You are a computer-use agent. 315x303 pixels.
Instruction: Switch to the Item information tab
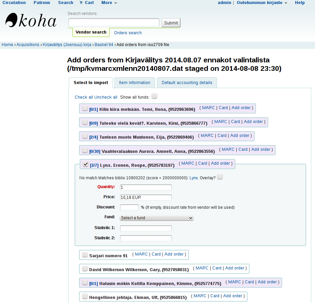134,83
